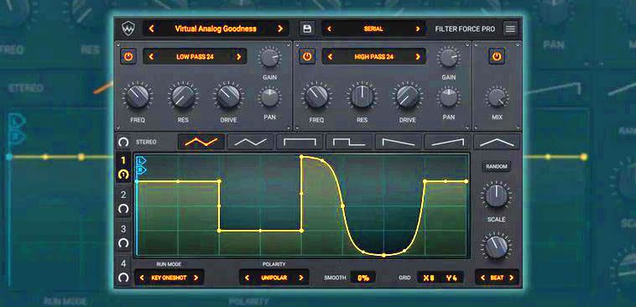Select the ramp down shape preset
The width and height of the screenshot is (636, 307).
pos(399,142)
